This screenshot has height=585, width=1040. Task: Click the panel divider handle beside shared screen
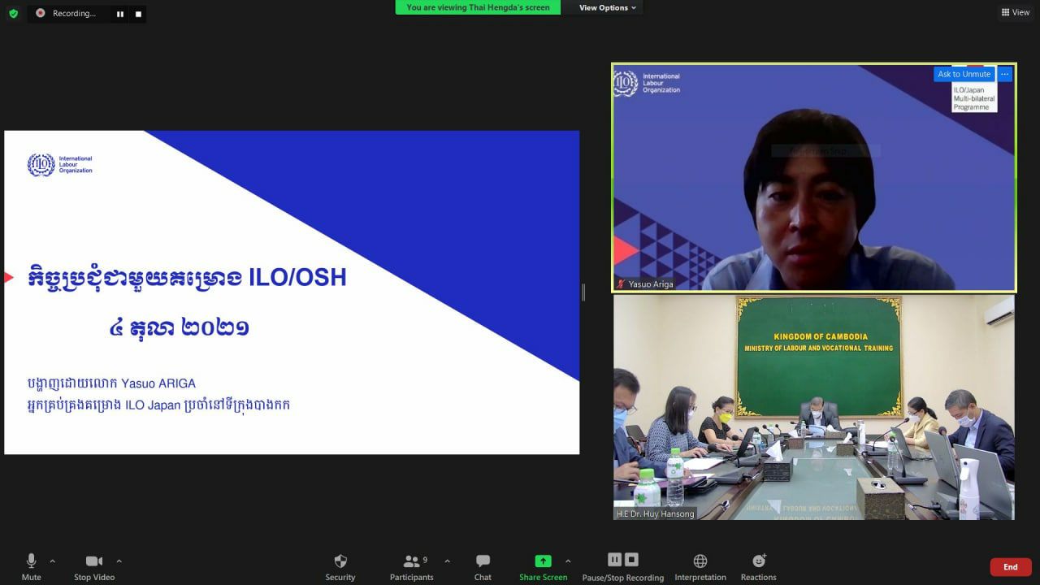(583, 292)
